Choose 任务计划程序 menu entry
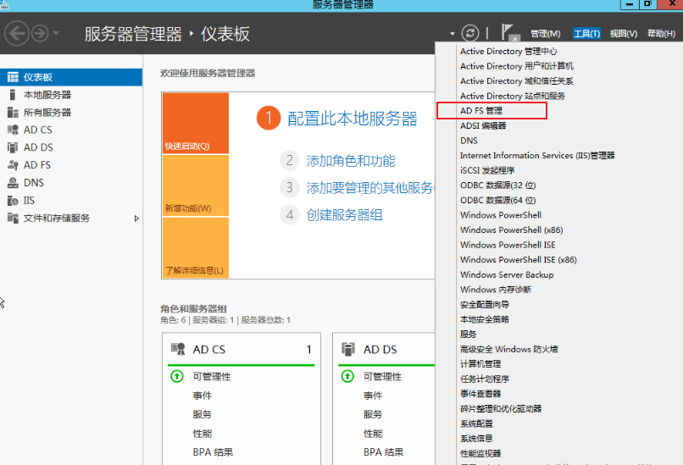The image size is (683, 465). pos(485,379)
